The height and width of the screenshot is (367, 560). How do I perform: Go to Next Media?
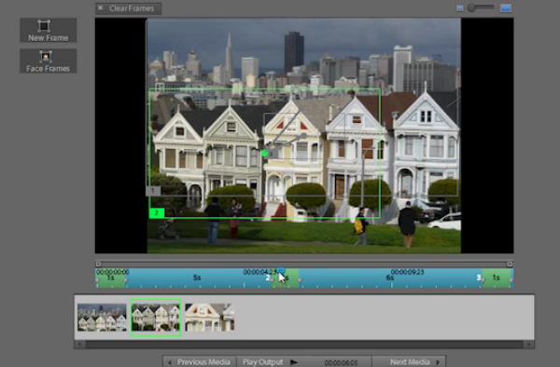pos(409,362)
